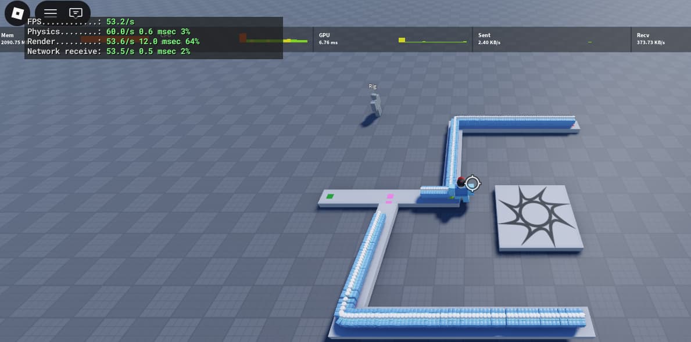The height and width of the screenshot is (342, 691).
Task: Open the chat bubble icon
Action: 75,13
